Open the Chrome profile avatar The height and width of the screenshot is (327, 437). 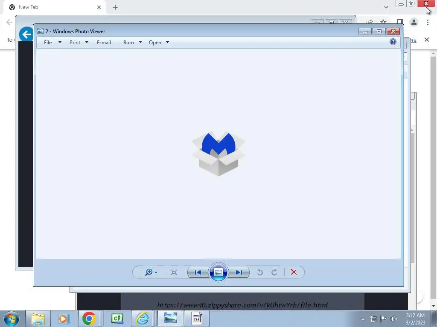pos(414,22)
